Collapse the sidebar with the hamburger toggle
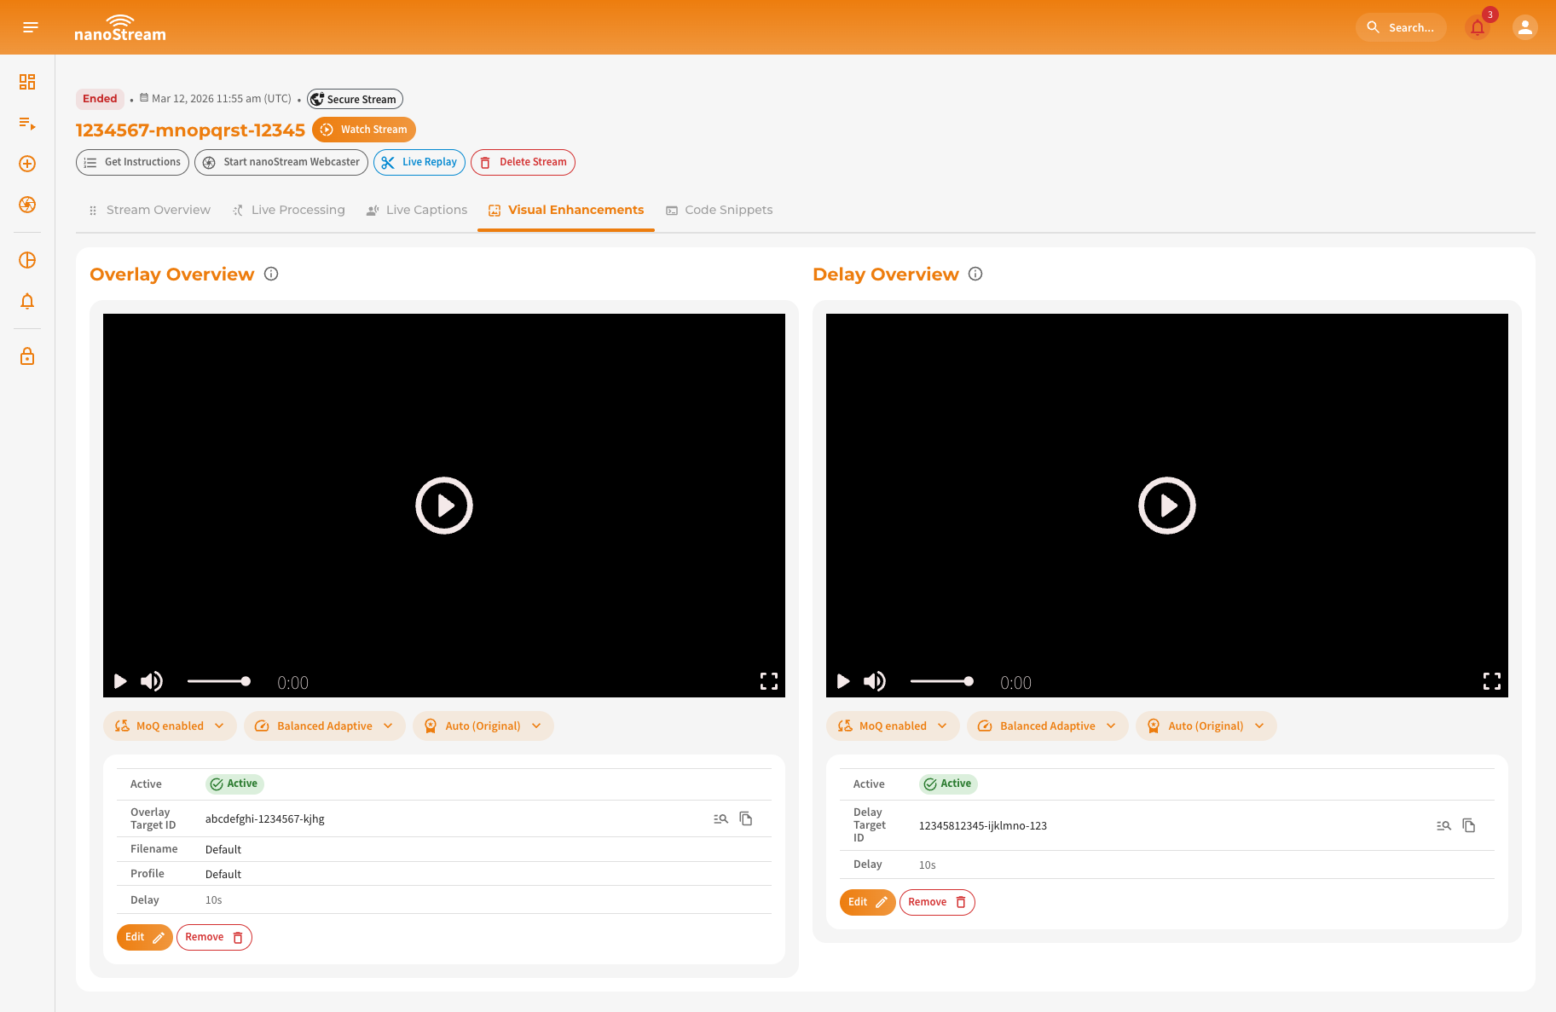This screenshot has width=1556, height=1012. point(30,26)
